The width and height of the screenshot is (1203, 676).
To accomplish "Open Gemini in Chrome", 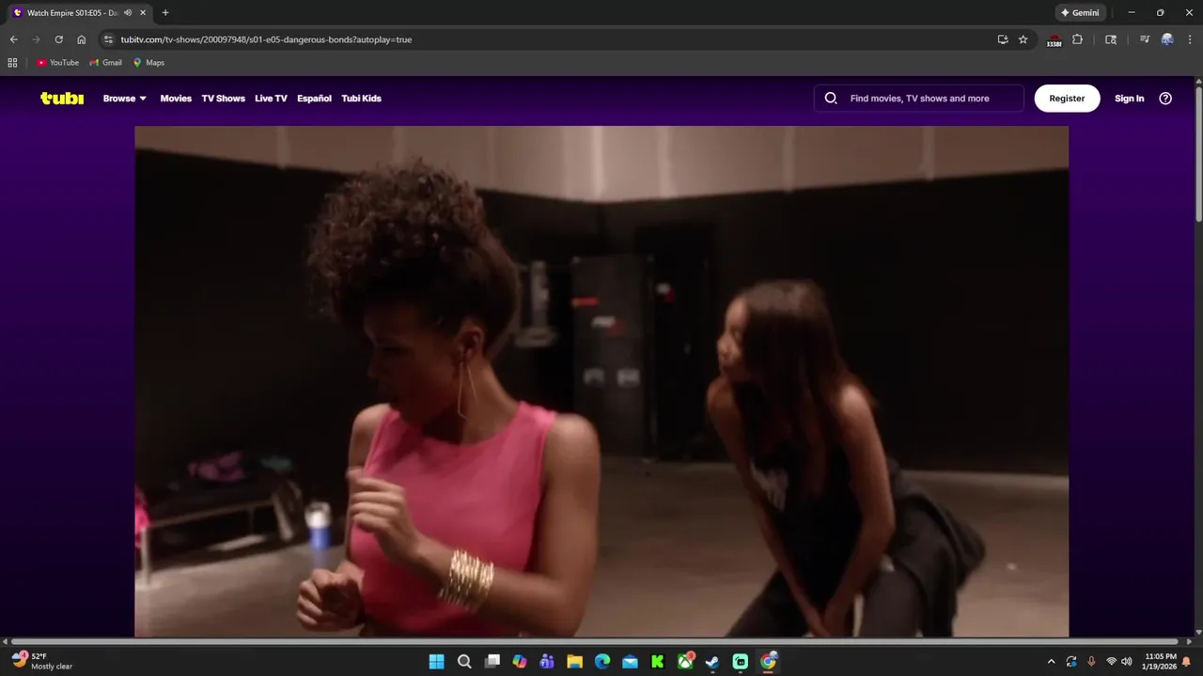I will click(x=1080, y=13).
